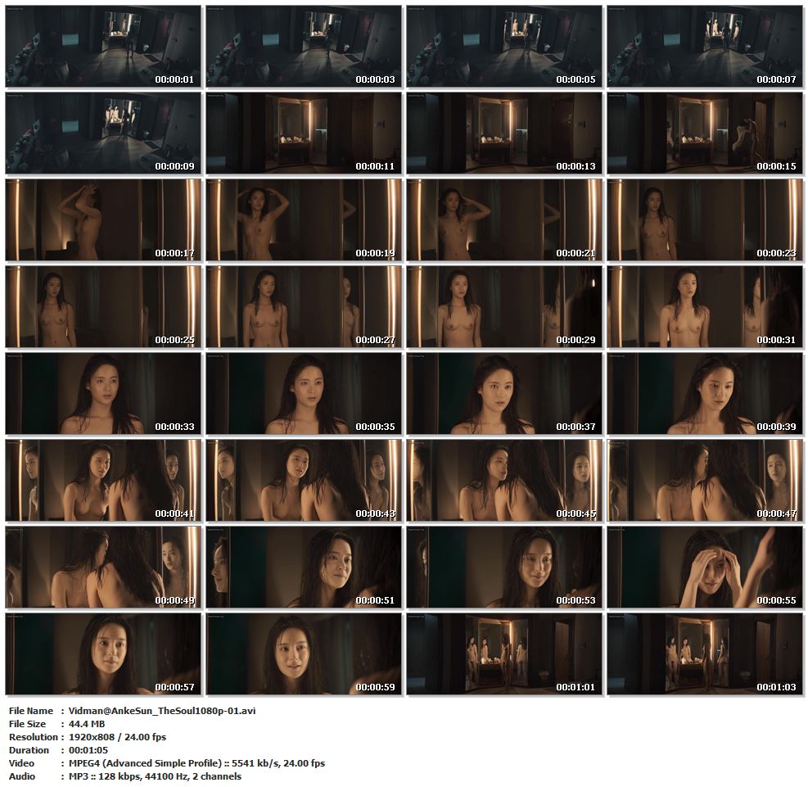Select the frame stamped 00:00:05
808x787 pixels.
pyautogui.click(x=504, y=47)
